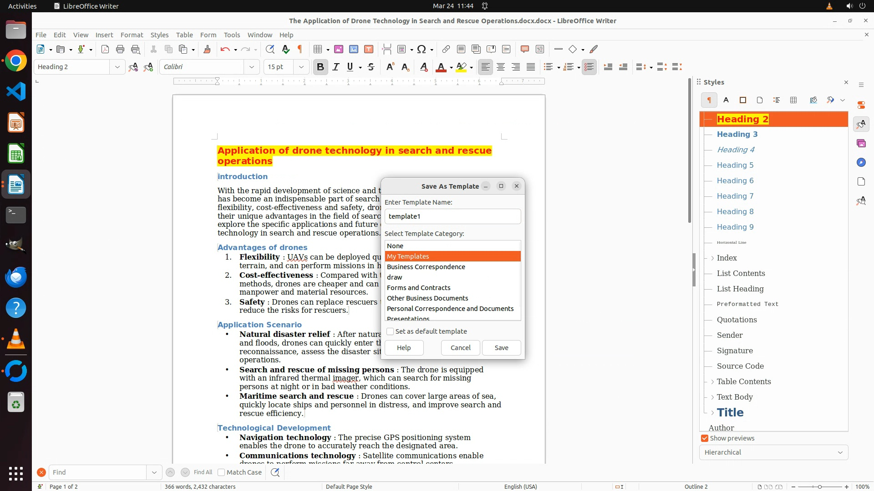
Task: Click the Italic formatting icon
Action: (336, 67)
